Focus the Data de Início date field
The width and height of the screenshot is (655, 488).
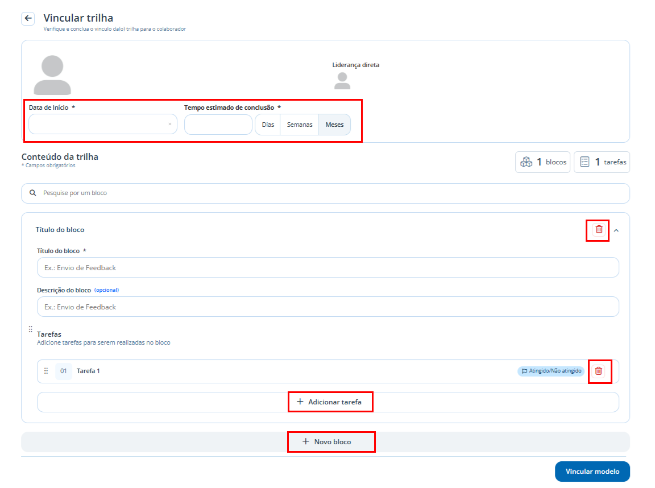(x=103, y=124)
